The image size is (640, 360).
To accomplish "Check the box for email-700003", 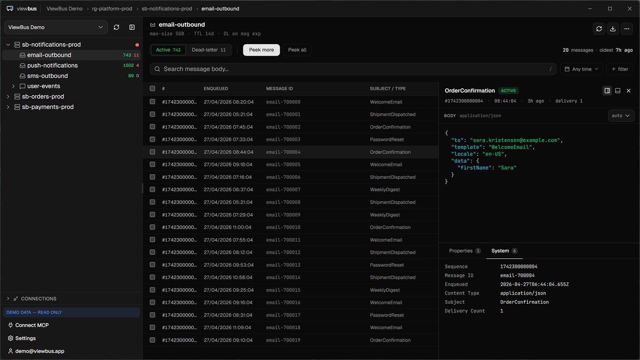I will pos(152,140).
